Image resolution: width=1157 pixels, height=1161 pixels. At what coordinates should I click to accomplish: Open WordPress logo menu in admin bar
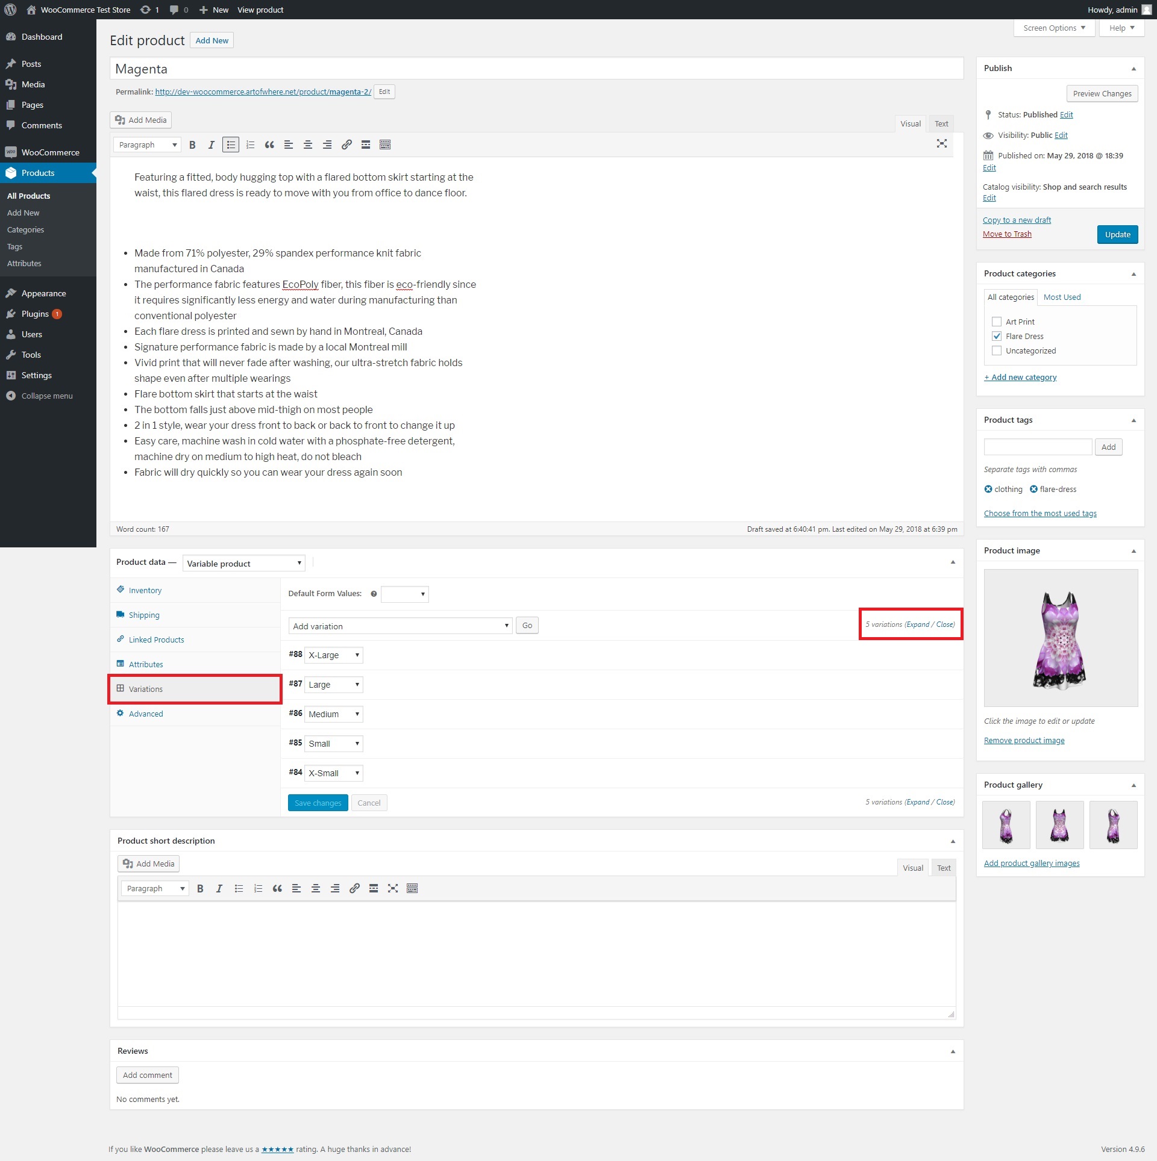pyautogui.click(x=10, y=10)
